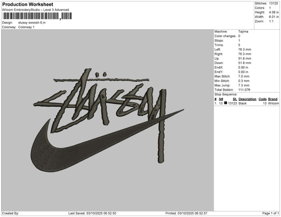Select the 'Black' description in sequence row
Viewport: 281px width, 217px height.
[x=243, y=103]
